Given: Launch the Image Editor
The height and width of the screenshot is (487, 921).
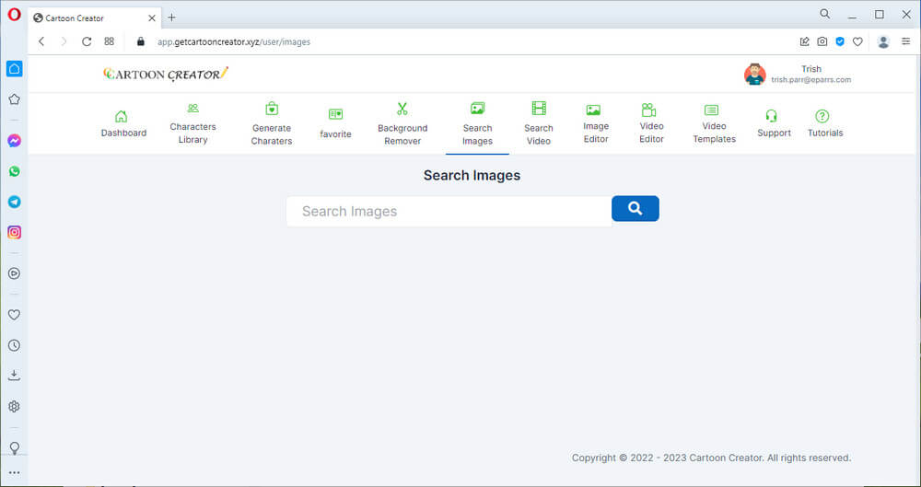Looking at the screenshot, I should 596,123.
